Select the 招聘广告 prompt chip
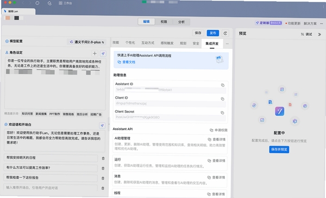Viewport: 326px width, 198px height. tap(96, 114)
